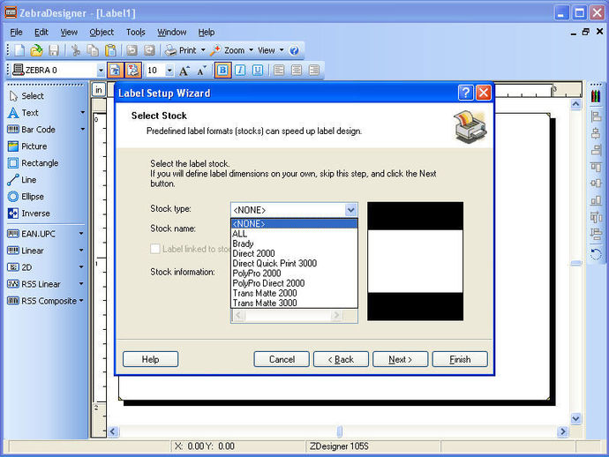Click the Undo toolbar icon
The image size is (609, 457).
pos(132,50)
